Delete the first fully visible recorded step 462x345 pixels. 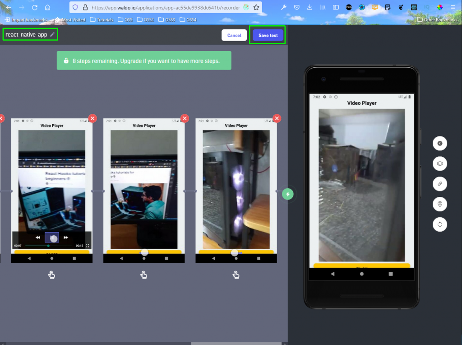tap(92, 119)
